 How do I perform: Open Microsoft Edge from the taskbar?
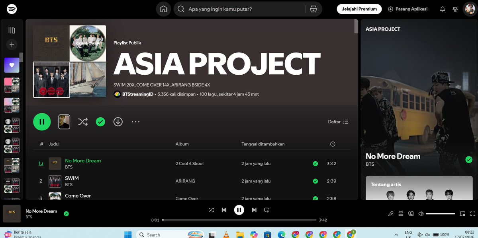point(281,234)
